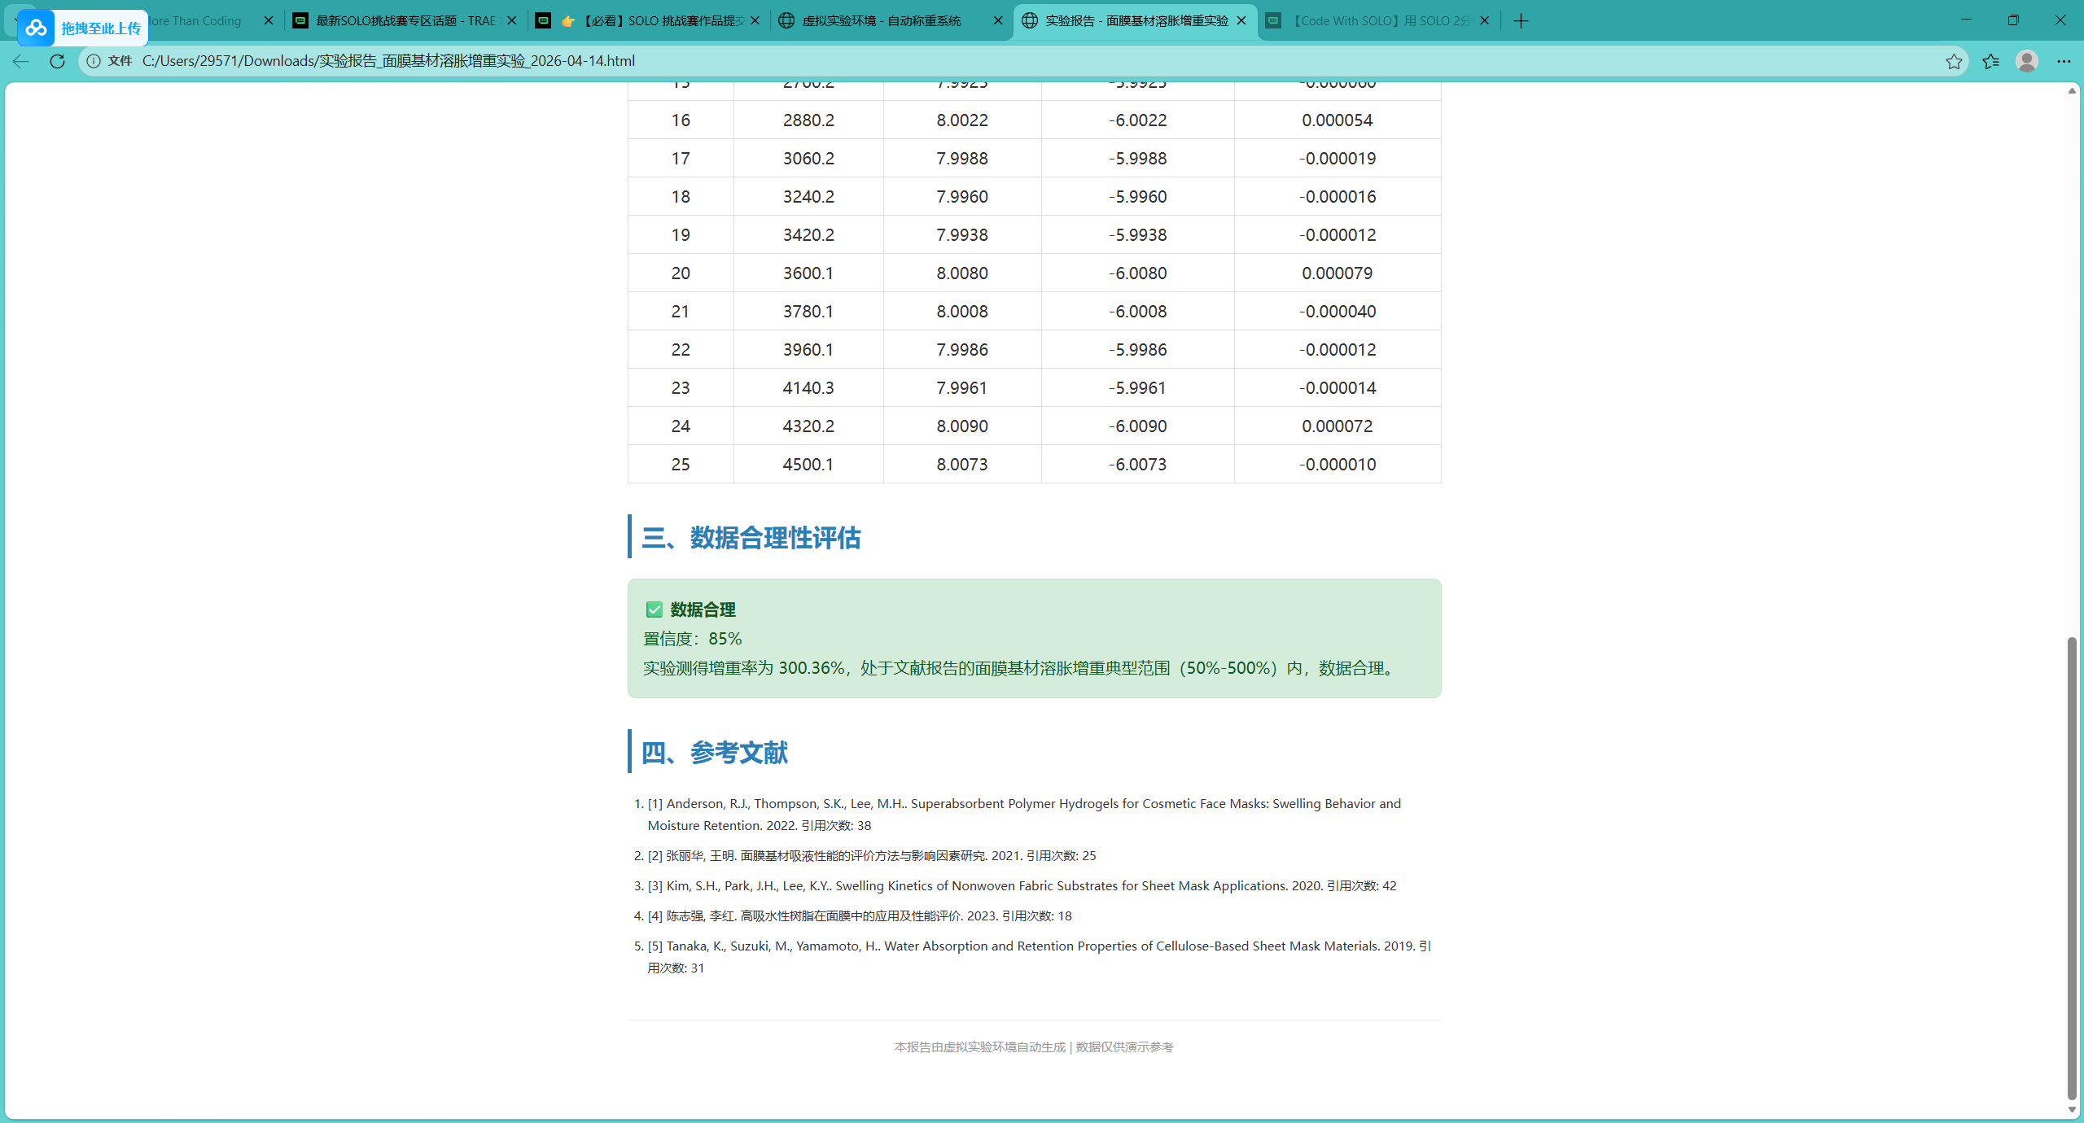Click the scrollbar down arrow
2084x1123 pixels.
point(2072,1110)
